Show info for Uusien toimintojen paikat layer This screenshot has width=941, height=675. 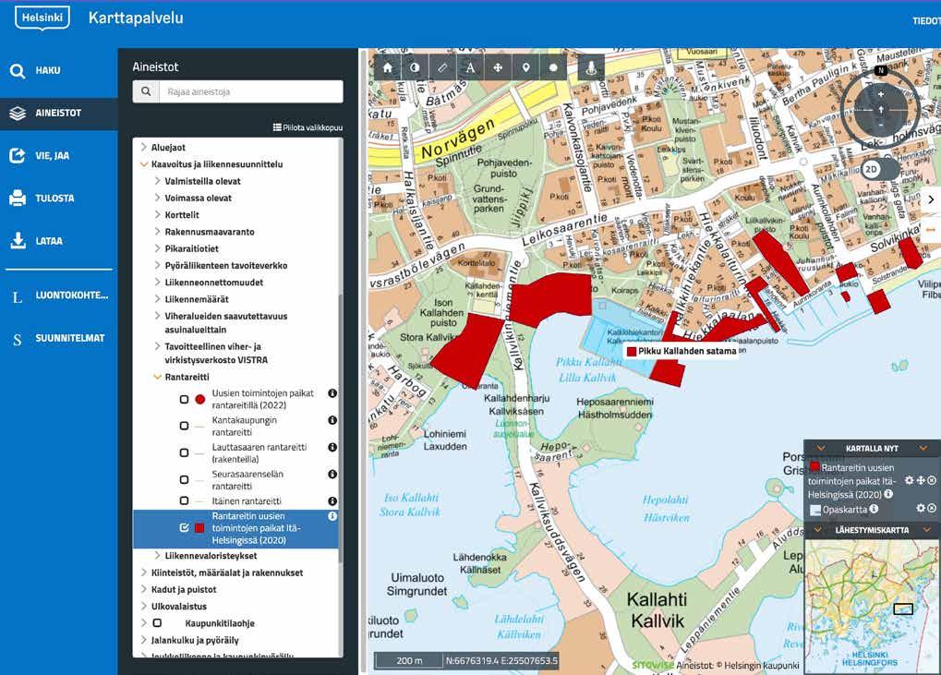(x=332, y=393)
